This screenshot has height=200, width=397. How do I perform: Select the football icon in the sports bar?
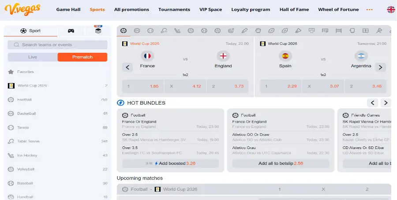pos(124,30)
